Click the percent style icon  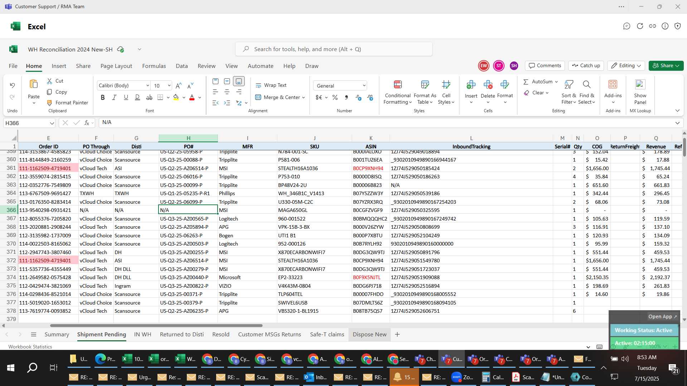tap(335, 97)
